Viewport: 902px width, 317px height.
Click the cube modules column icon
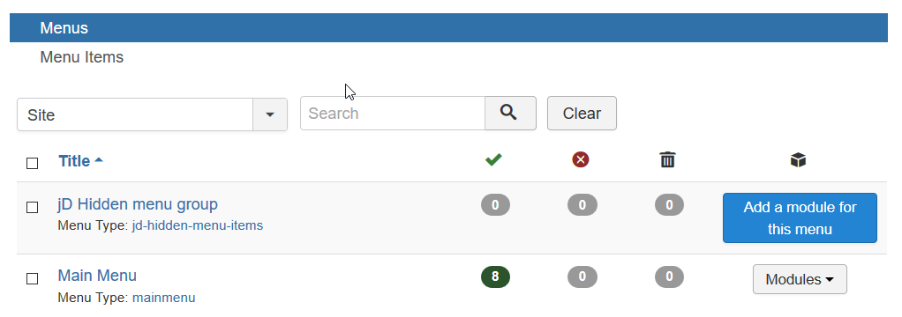tap(798, 160)
